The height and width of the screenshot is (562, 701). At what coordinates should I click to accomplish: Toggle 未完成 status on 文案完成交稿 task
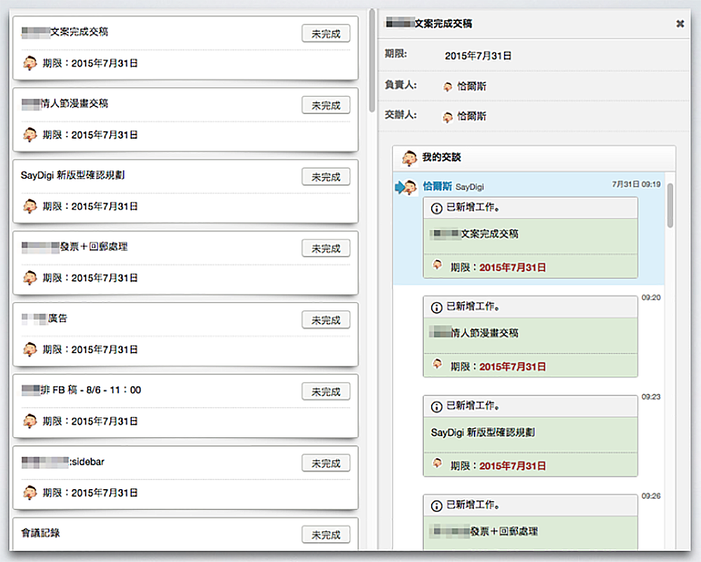click(x=326, y=33)
